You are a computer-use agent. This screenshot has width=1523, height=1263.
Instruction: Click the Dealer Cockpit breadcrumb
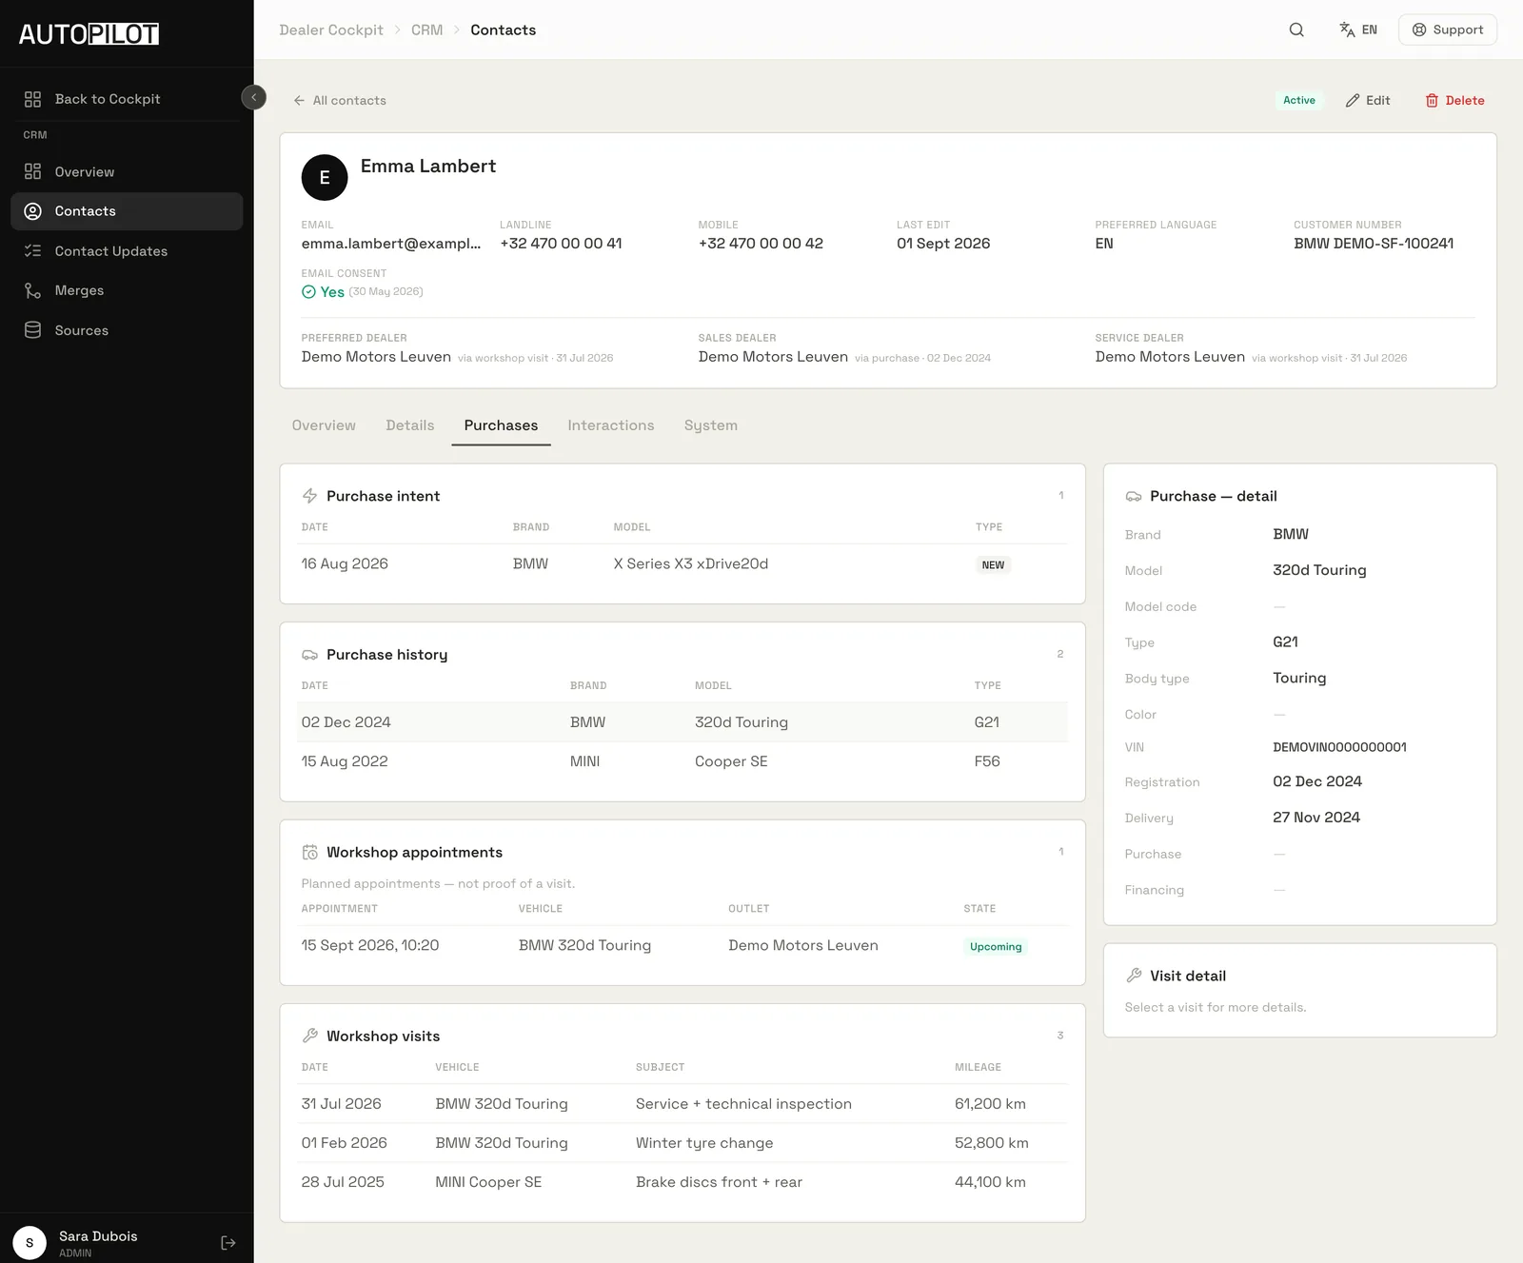pyautogui.click(x=331, y=30)
